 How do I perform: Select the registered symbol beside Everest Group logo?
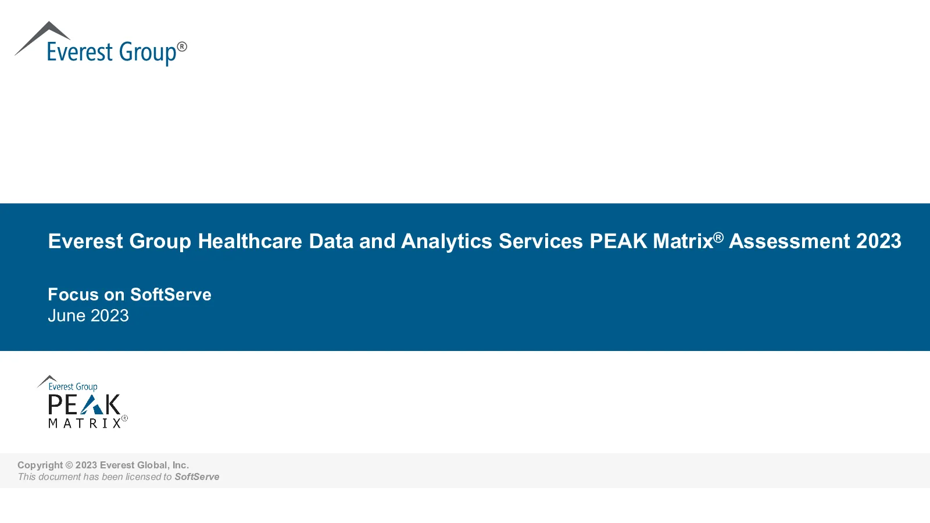click(182, 46)
